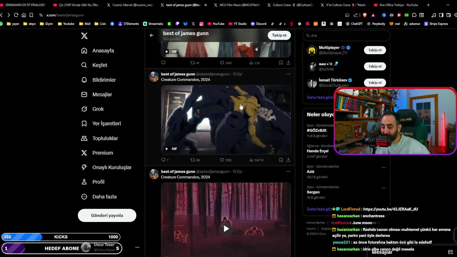Open Hizmet Şartları footer link
This screenshot has width=457, height=257.
click(316, 223)
